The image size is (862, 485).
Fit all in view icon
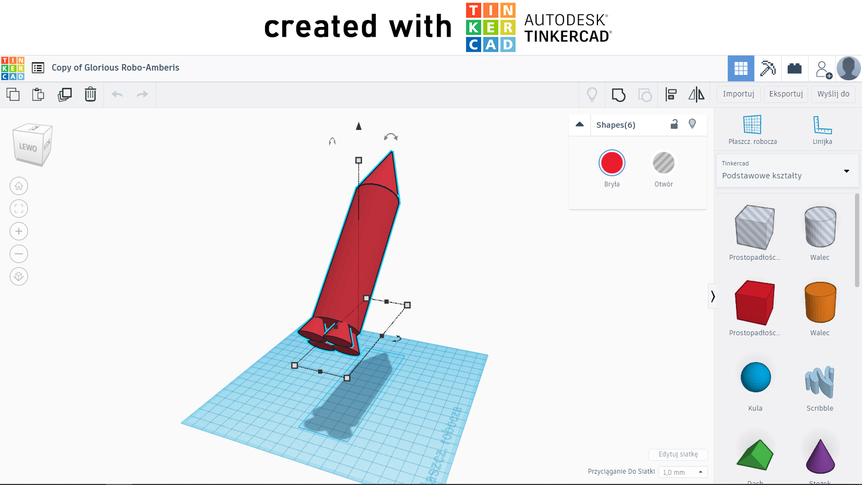click(19, 209)
